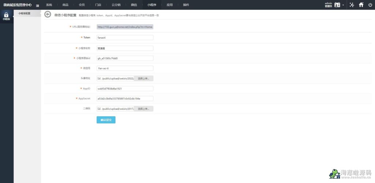This screenshot has height=183, width=375.
Task: Click the AppSecret field label
Action: (x=84, y=98)
